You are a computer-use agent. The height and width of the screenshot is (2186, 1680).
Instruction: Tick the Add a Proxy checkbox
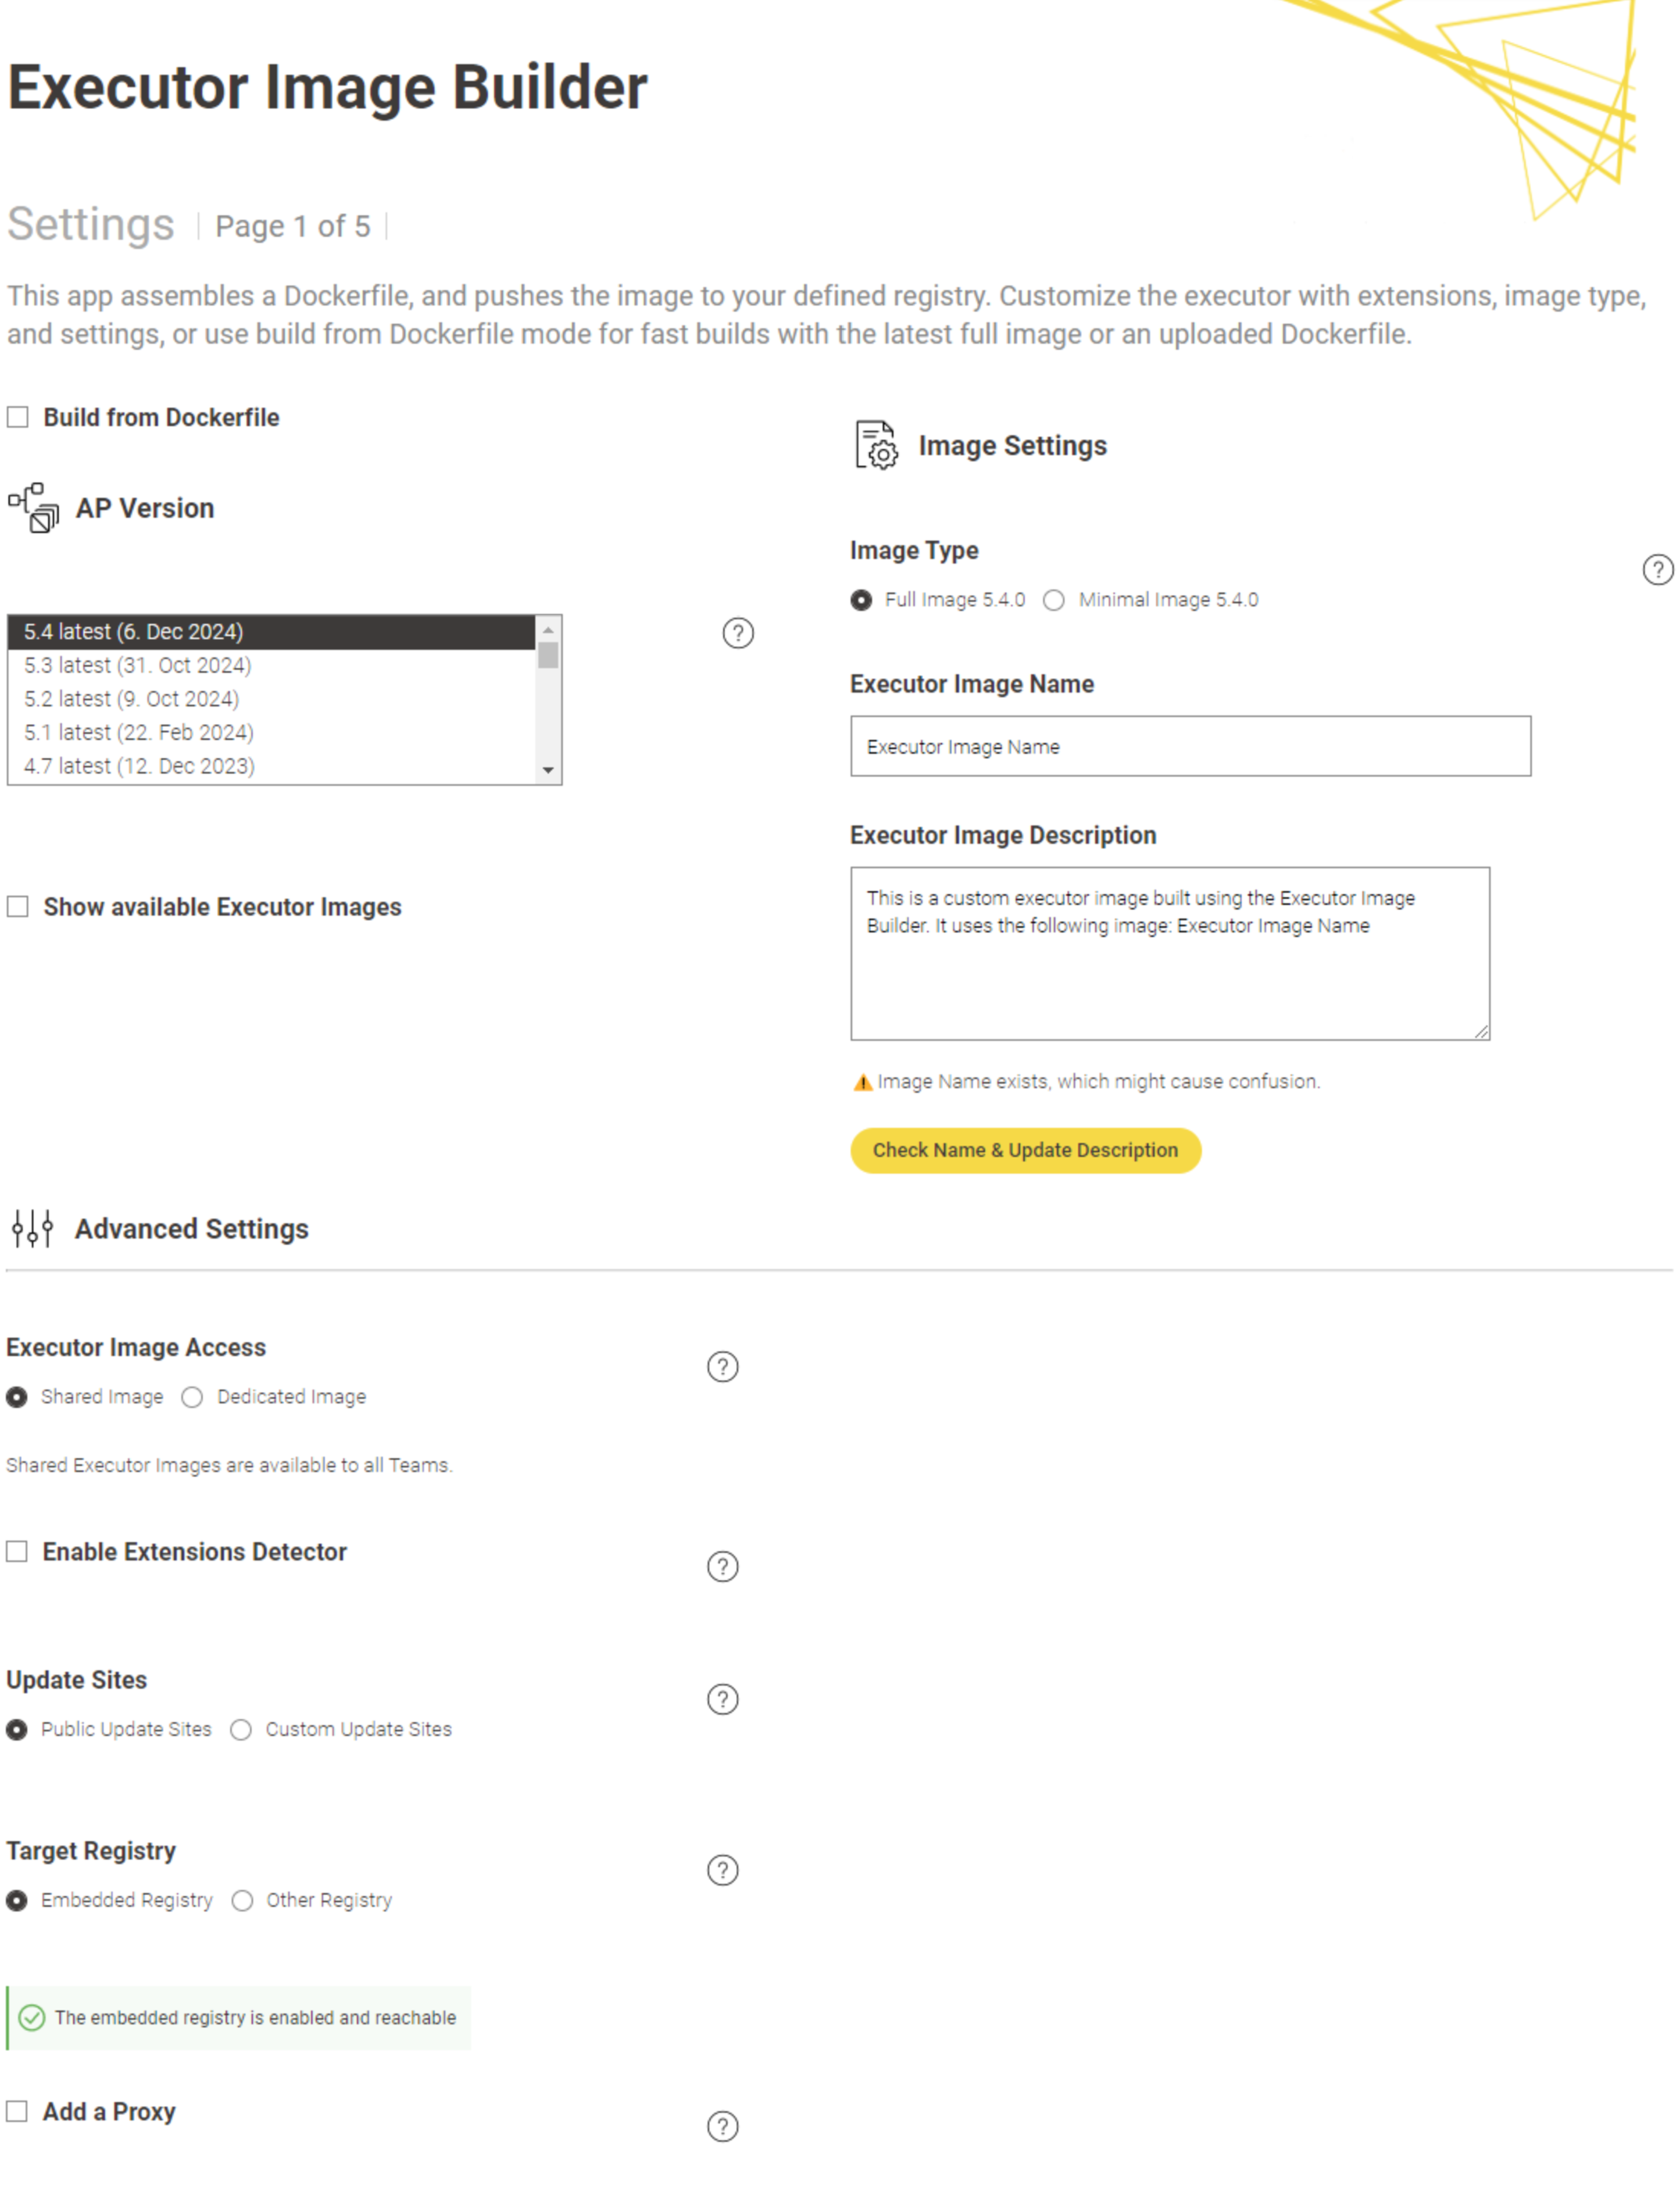pos(17,2111)
